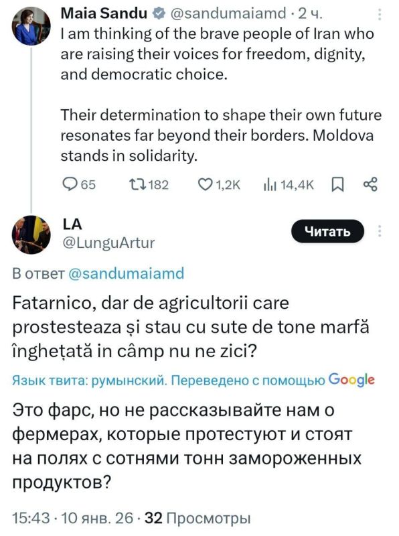399x536 pixels.
Task: Expand the three-dot menu on LunguArtur's reply
Action: point(380,230)
